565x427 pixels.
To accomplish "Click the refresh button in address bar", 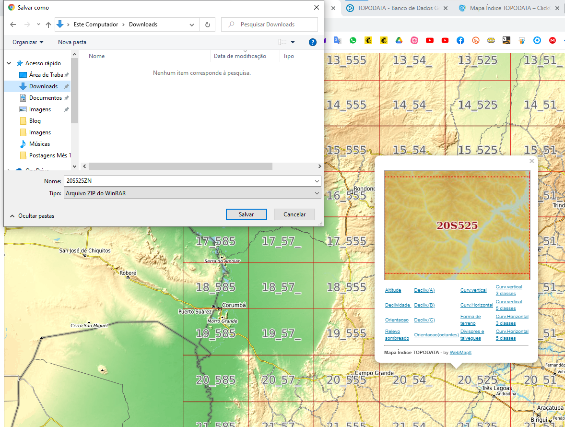I will (x=208, y=24).
